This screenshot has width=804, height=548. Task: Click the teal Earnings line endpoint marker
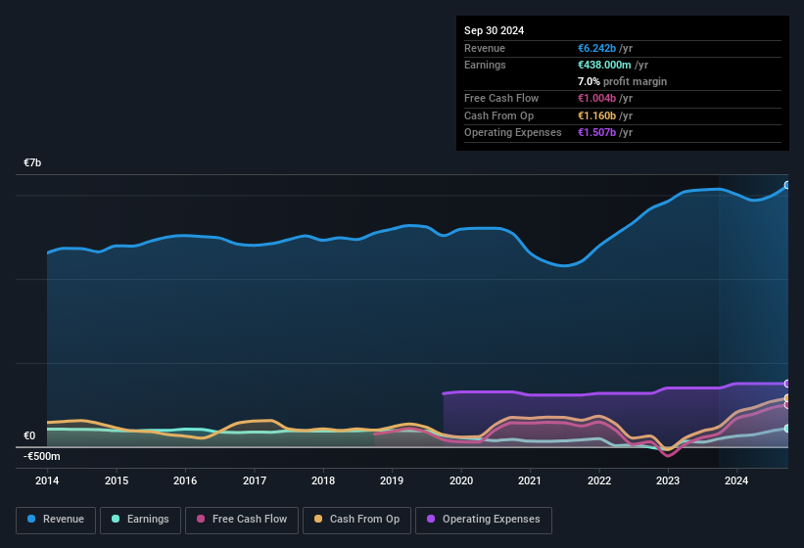point(787,429)
